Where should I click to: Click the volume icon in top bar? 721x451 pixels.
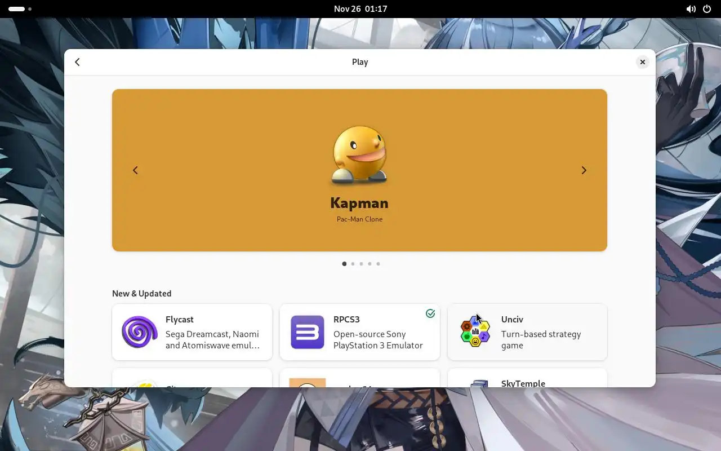click(x=691, y=9)
